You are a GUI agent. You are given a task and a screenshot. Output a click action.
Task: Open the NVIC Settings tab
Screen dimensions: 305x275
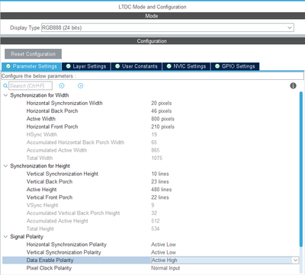pyautogui.click(x=186, y=66)
